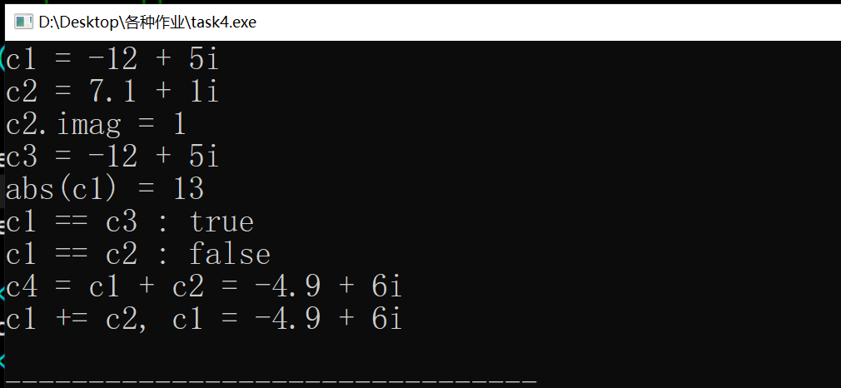Click the '+=' operator in the last line
Viewport: 841px width, 388px height.
coord(72,319)
